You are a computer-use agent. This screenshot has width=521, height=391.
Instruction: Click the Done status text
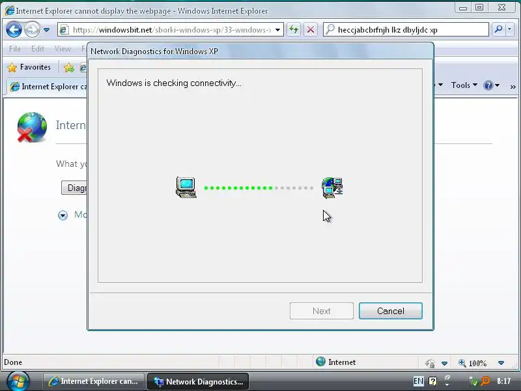tap(13, 362)
